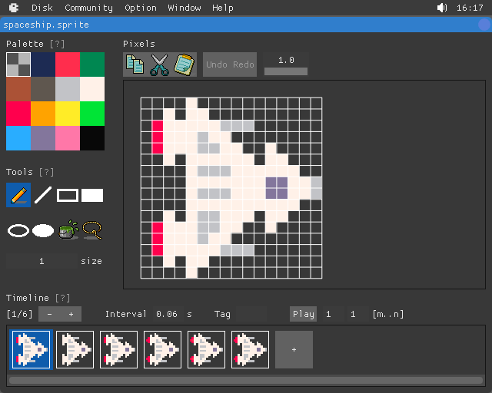Viewport: 492px width, 393px height.
Task: Click the Tag input field
Action: [x=251, y=314]
